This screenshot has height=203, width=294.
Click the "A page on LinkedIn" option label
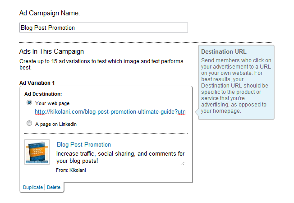(x=56, y=124)
